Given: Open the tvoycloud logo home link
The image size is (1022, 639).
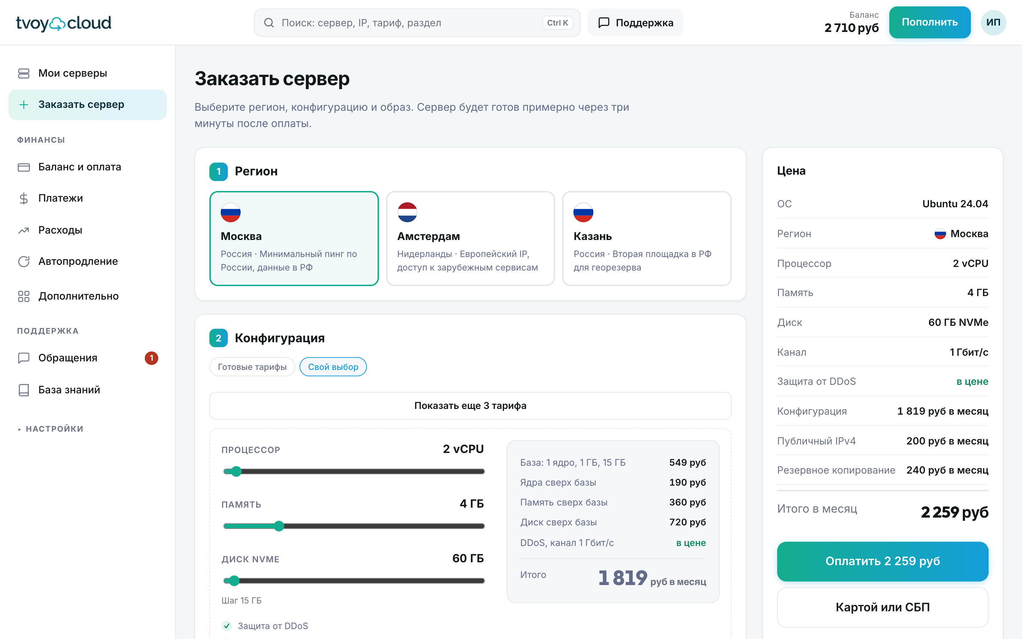Looking at the screenshot, I should coord(64,23).
